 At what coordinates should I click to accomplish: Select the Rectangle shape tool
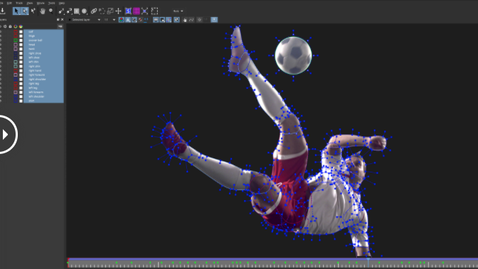(x=77, y=11)
